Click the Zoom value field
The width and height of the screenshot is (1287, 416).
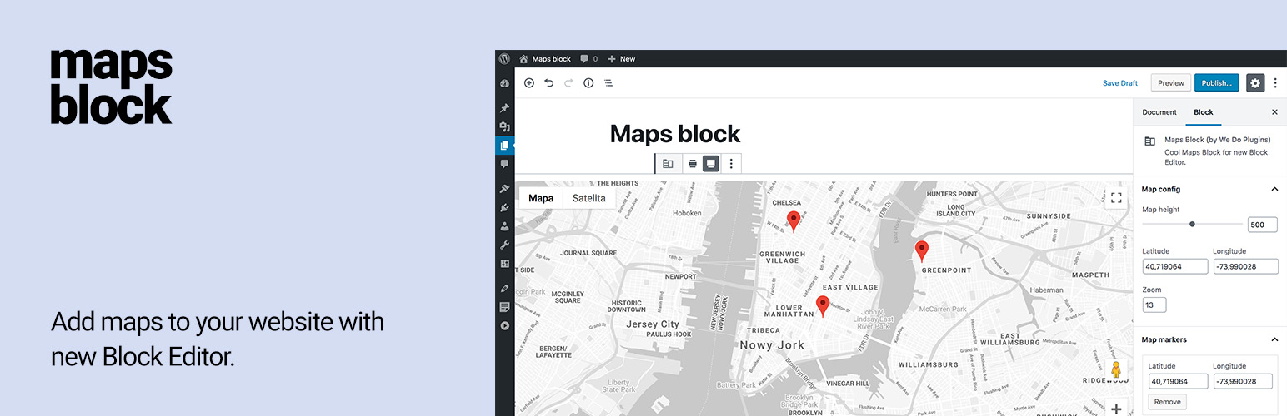[1154, 305]
